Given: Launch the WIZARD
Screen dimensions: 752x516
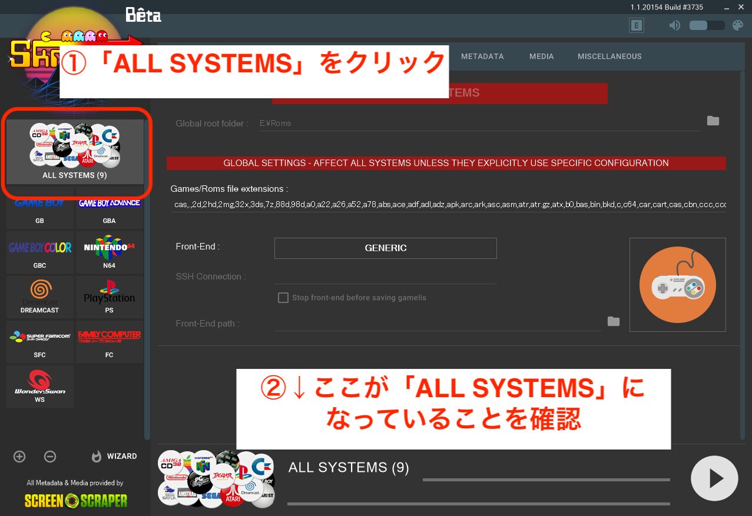Looking at the screenshot, I should click(114, 457).
